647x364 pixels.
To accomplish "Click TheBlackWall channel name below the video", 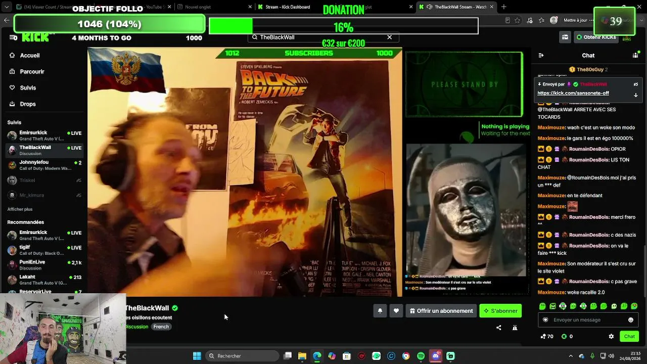I will [x=147, y=308].
